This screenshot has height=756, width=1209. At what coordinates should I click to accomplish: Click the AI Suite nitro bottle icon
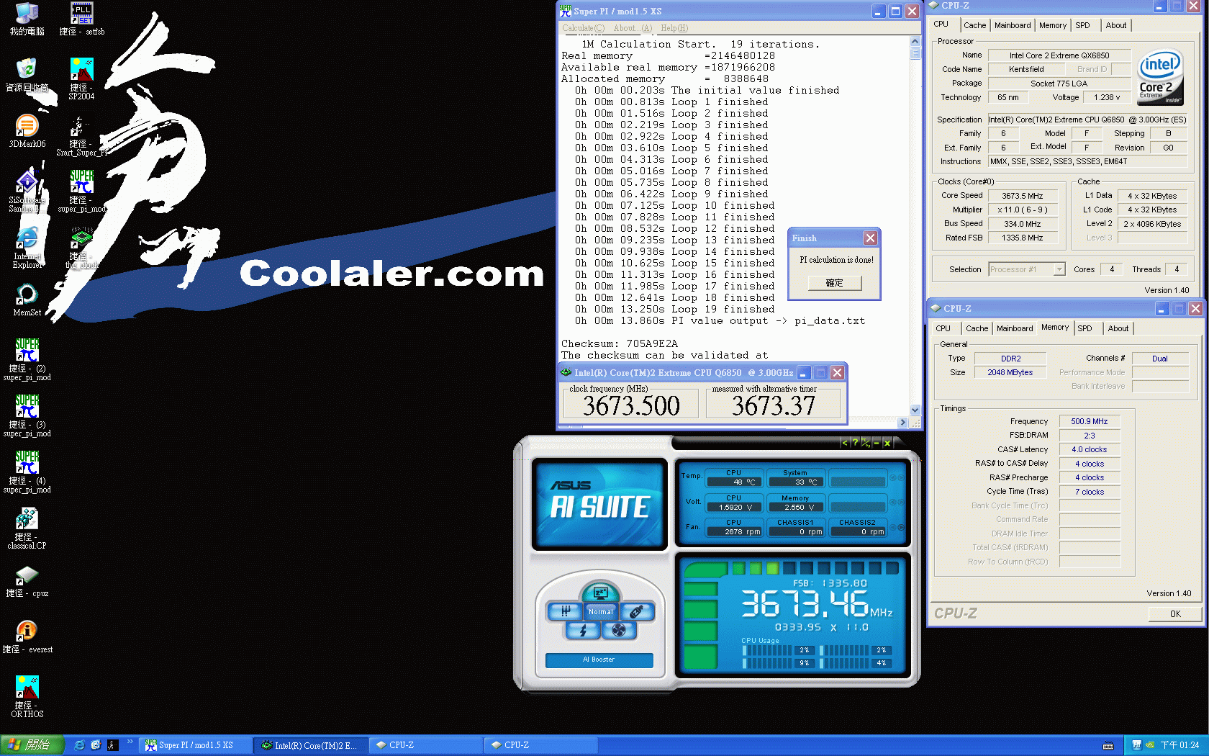point(636,611)
